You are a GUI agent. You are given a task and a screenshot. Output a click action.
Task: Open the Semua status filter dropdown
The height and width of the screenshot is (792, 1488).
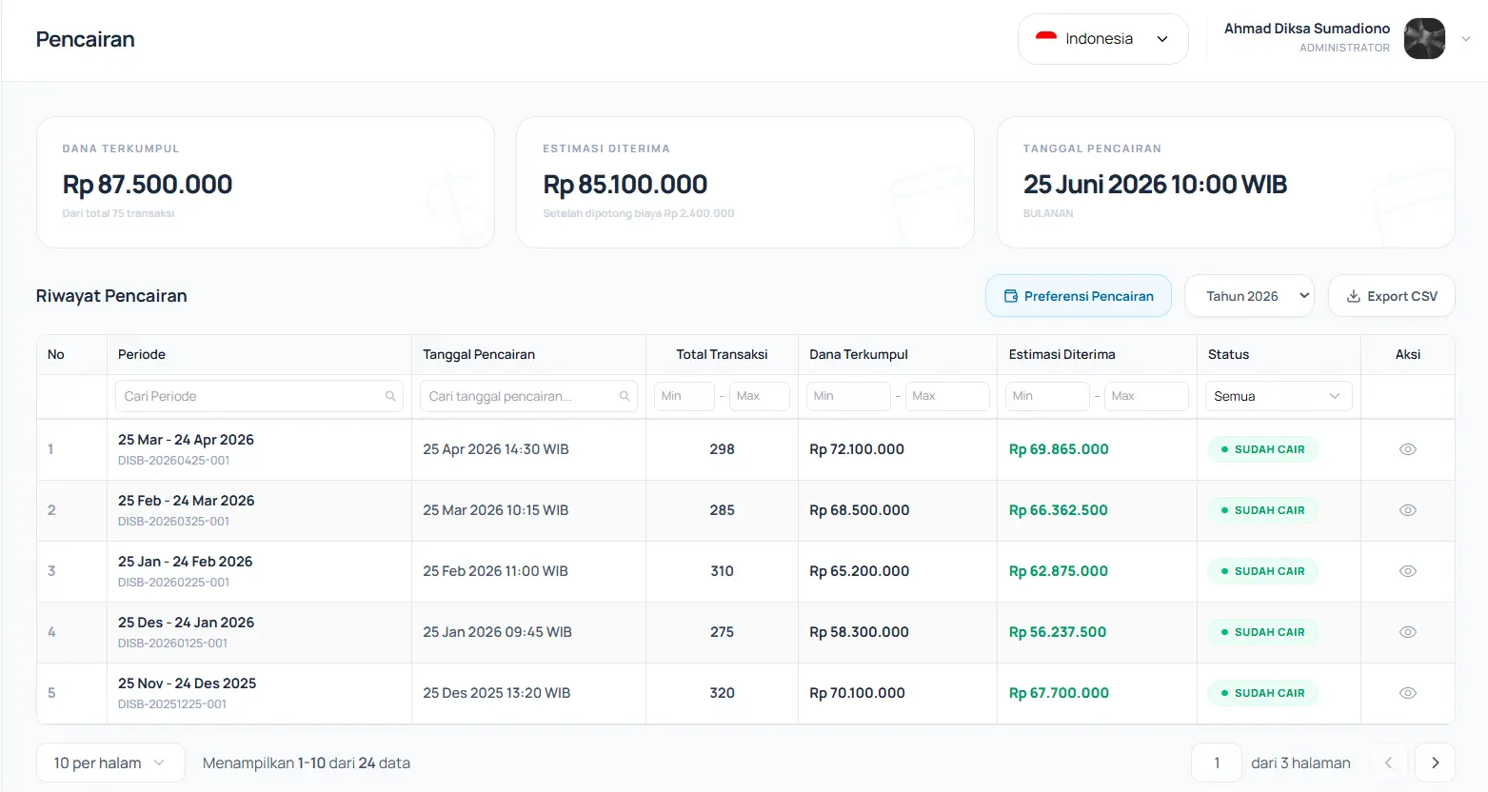pos(1278,396)
